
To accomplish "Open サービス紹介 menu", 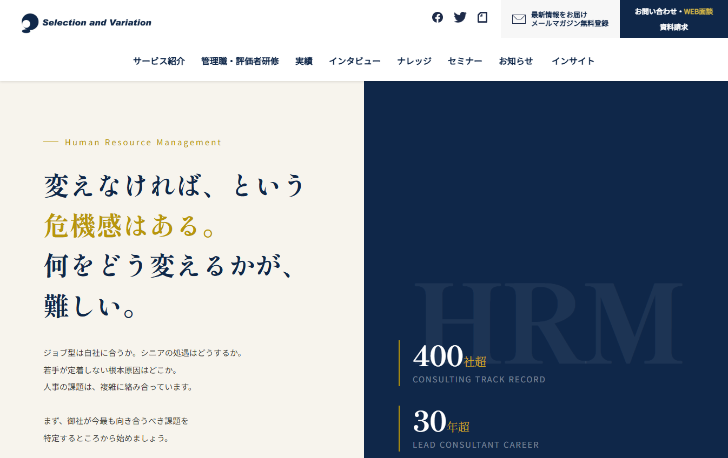I will (159, 61).
